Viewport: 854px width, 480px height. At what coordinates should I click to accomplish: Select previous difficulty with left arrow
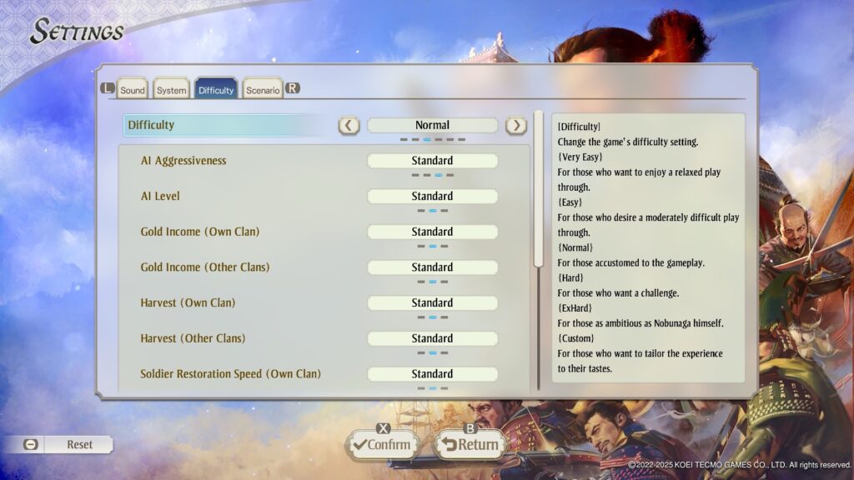[349, 126]
